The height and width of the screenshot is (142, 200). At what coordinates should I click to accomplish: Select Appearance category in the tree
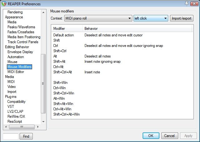point(14,17)
